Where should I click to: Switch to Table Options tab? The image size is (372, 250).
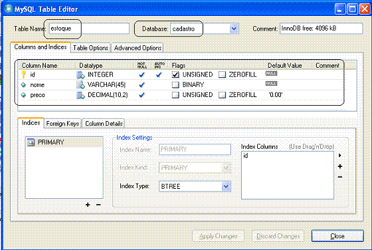90,48
